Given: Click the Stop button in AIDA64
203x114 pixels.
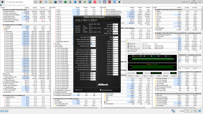Looking at the screenshot, I should tap(137, 76).
